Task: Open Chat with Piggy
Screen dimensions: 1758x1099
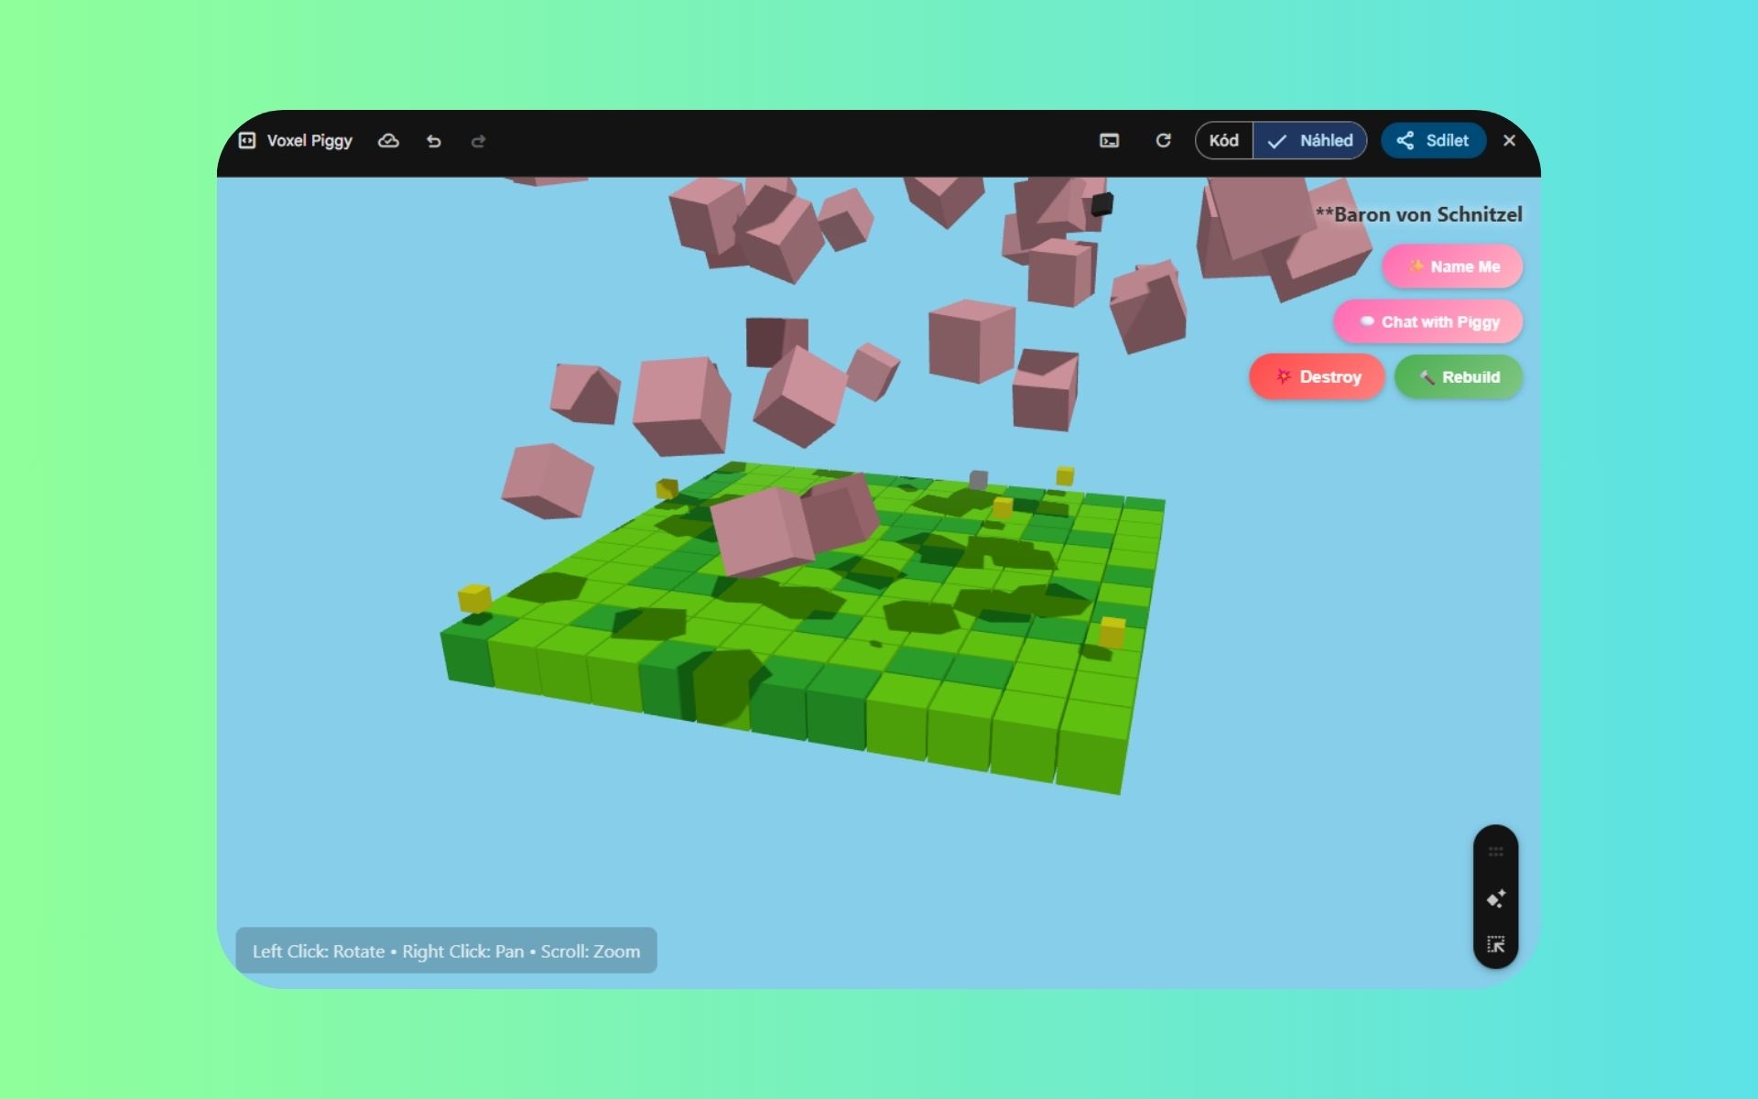Action: point(1427,321)
